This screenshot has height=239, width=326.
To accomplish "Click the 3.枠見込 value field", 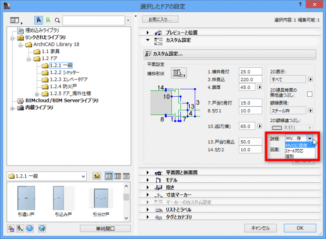I will coord(250,79).
